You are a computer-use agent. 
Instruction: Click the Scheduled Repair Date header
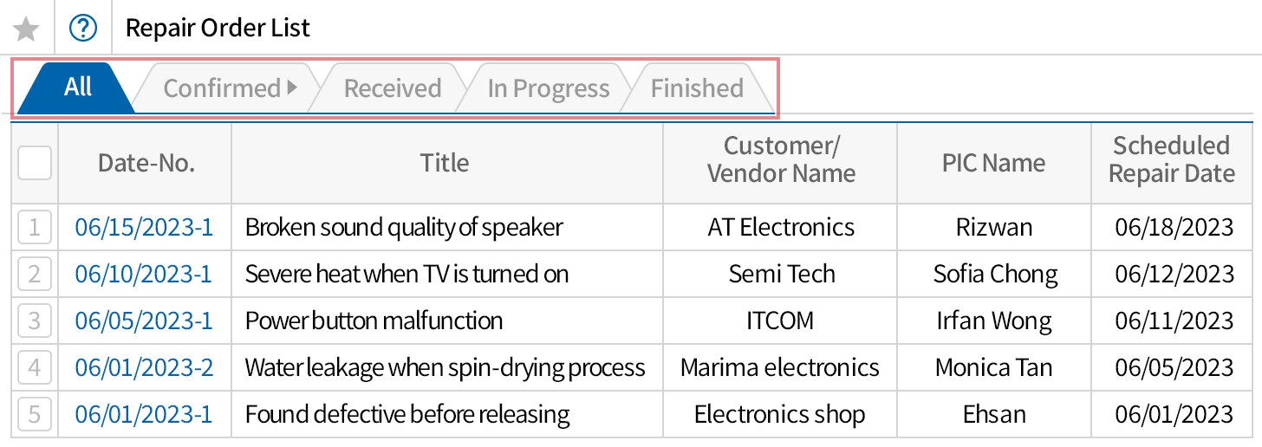tap(1171, 160)
